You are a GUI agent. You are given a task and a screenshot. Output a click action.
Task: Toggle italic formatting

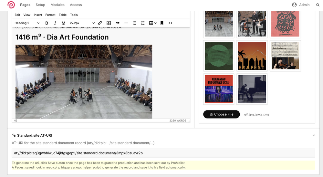(x=55, y=23)
